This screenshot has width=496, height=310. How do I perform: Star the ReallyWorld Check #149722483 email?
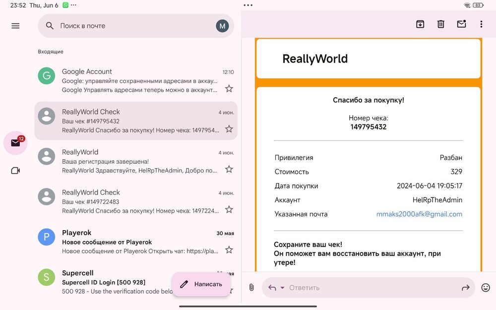click(229, 209)
